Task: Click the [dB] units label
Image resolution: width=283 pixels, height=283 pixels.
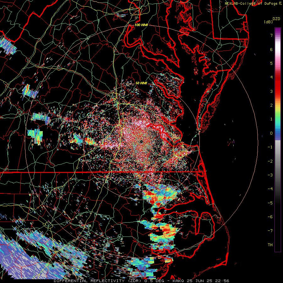Action: click(268, 22)
